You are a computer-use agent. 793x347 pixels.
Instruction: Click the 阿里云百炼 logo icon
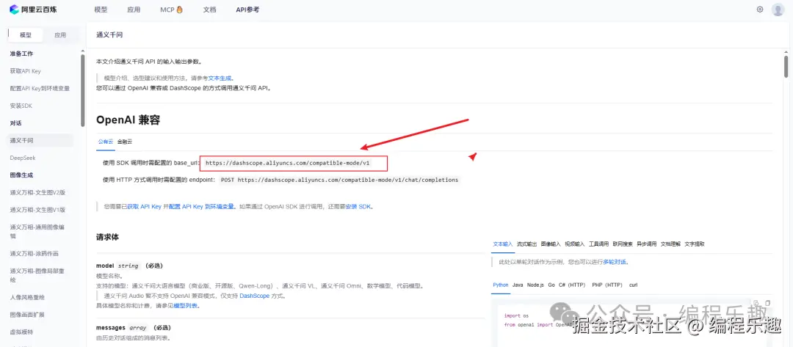tap(14, 10)
